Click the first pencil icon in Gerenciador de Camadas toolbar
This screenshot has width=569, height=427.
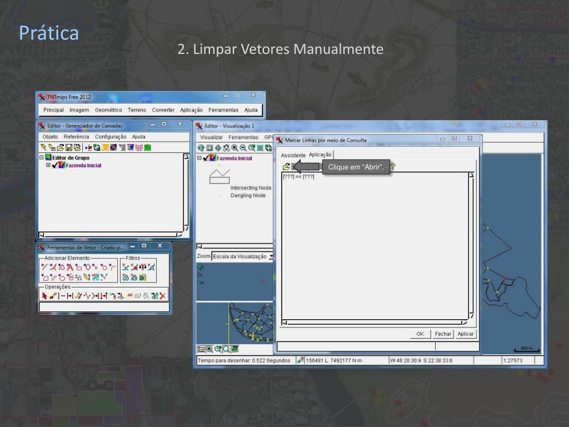(43, 147)
